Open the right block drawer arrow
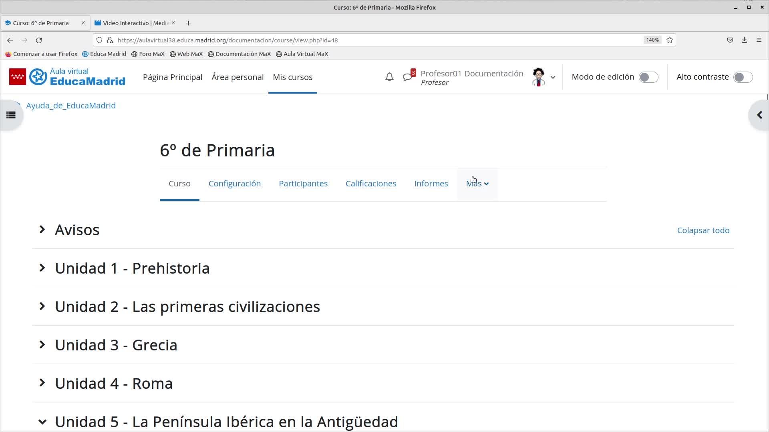769x432 pixels. point(759,115)
